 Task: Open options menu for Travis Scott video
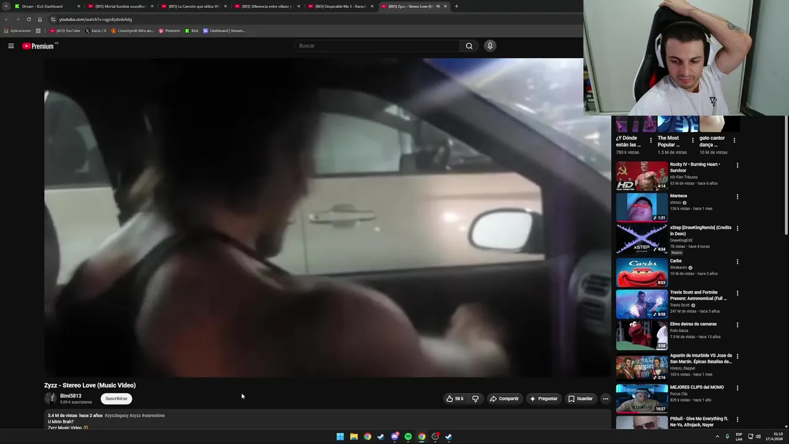click(x=737, y=293)
